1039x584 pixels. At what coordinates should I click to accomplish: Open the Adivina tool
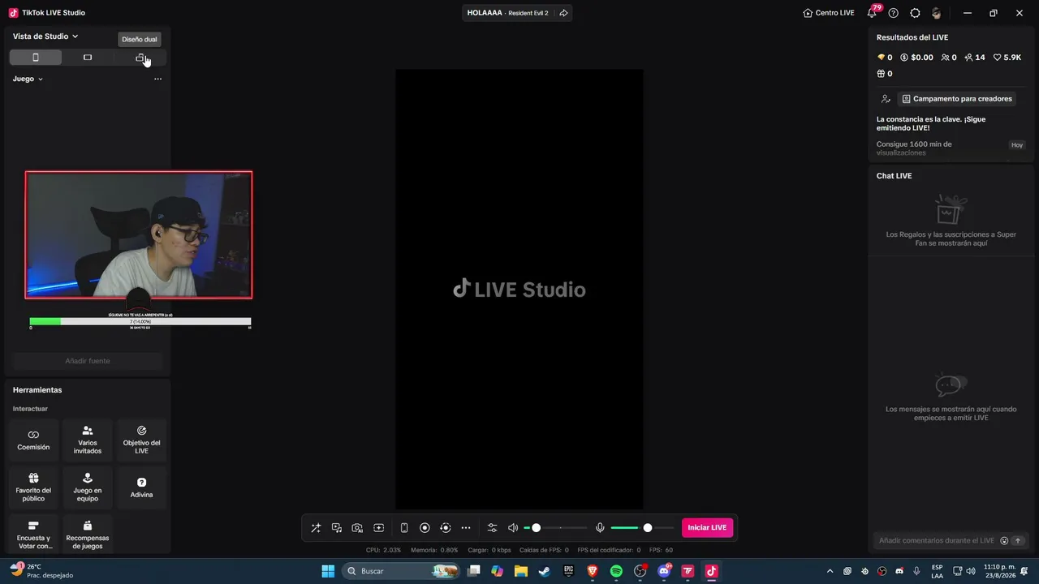point(142,488)
